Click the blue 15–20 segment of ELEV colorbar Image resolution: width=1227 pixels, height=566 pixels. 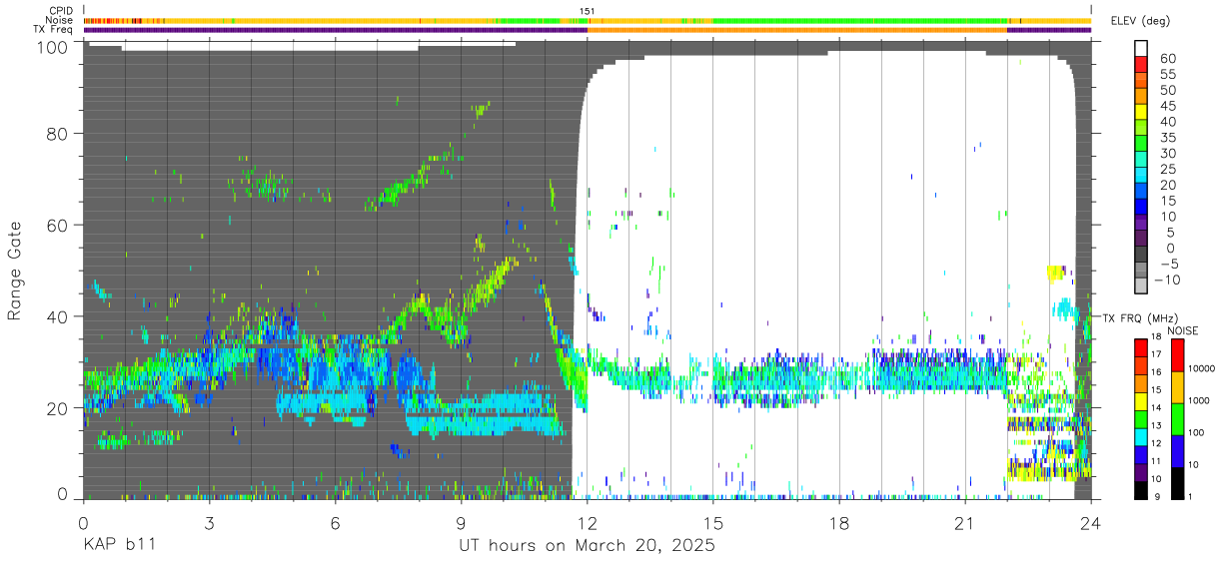1142,193
